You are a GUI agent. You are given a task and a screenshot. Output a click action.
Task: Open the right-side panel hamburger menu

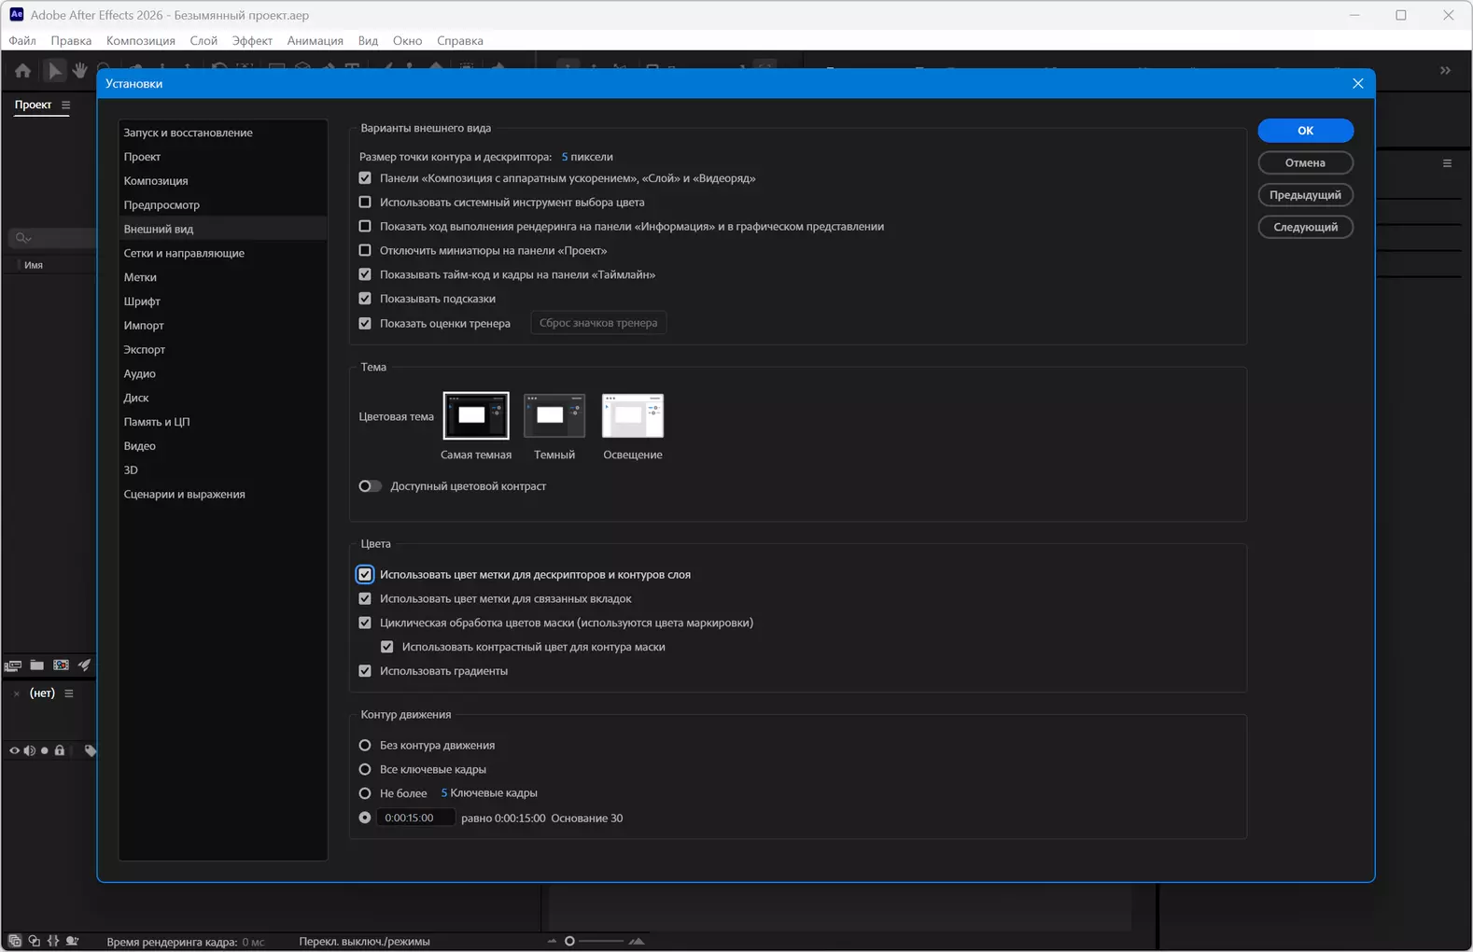(1447, 163)
